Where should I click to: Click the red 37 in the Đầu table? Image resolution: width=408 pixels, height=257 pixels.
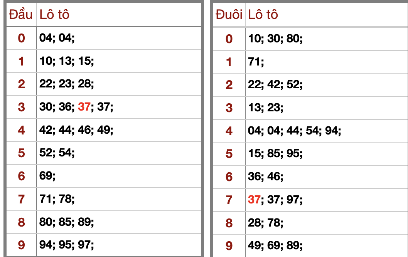point(84,107)
